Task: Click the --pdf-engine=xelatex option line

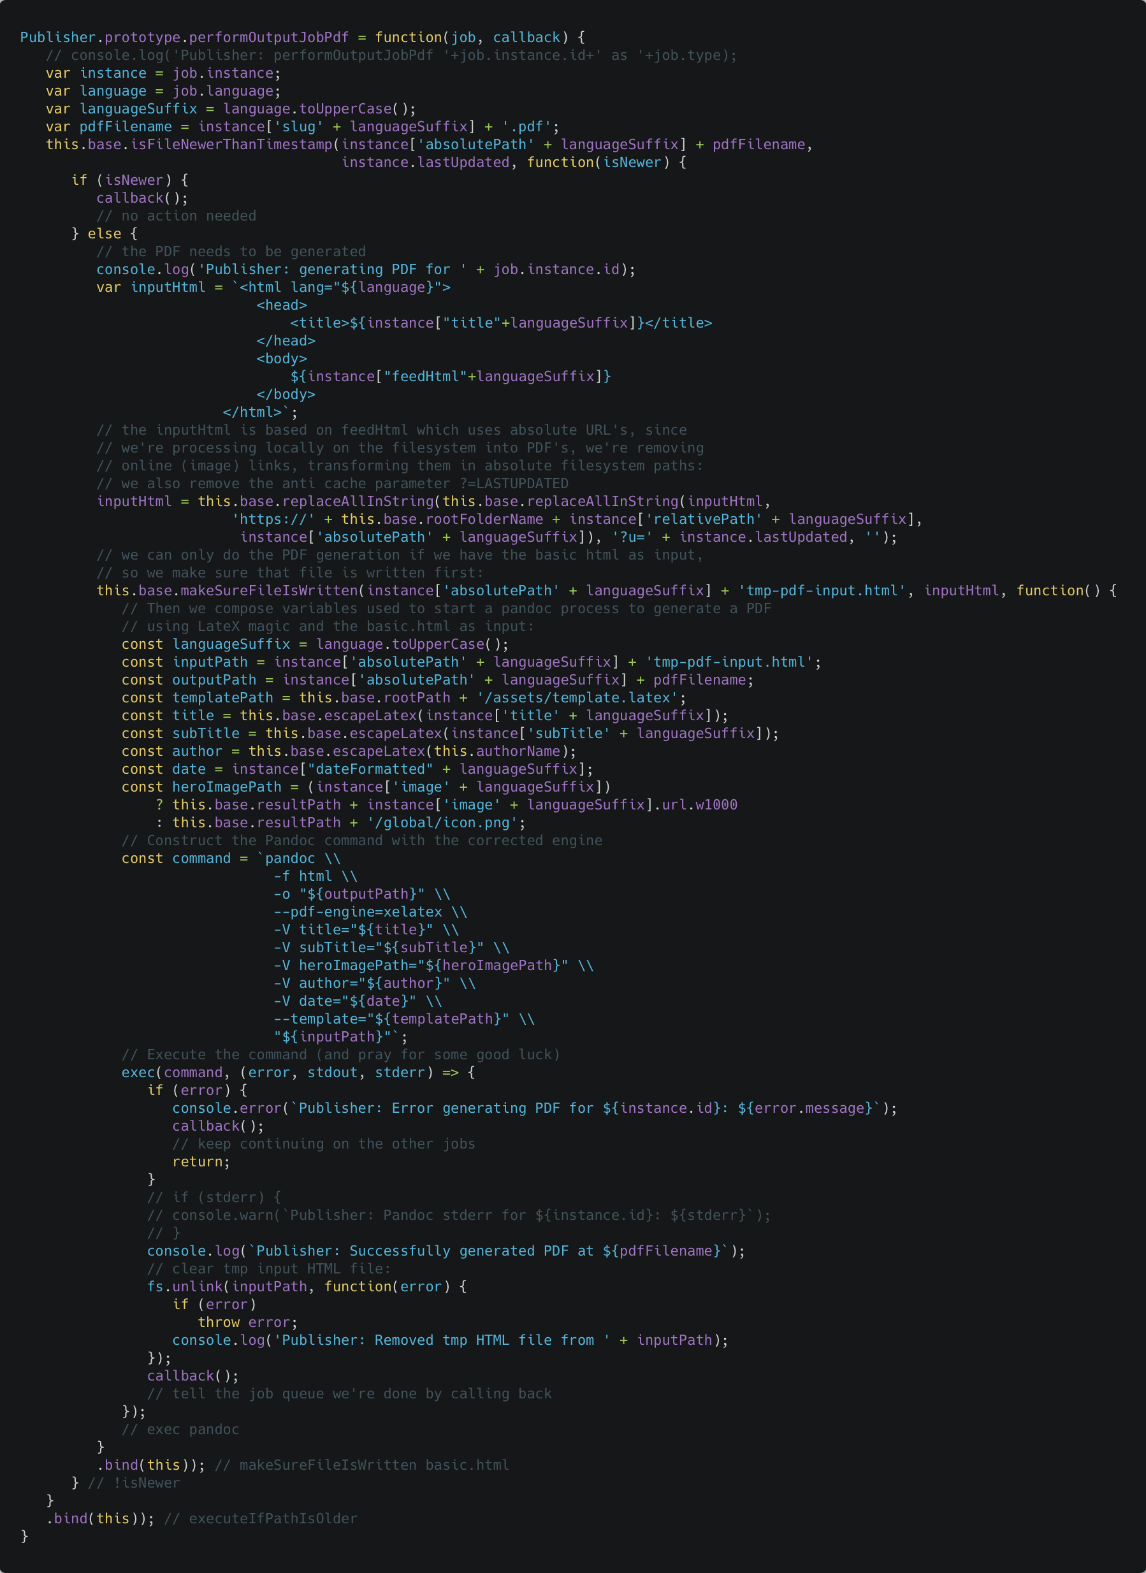Action: [358, 912]
